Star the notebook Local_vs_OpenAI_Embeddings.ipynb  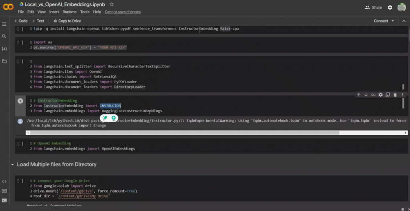pos(112,4)
